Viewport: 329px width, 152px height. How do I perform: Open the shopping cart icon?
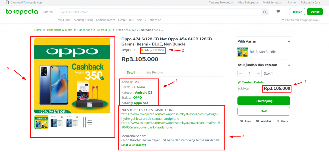[x=278, y=12]
